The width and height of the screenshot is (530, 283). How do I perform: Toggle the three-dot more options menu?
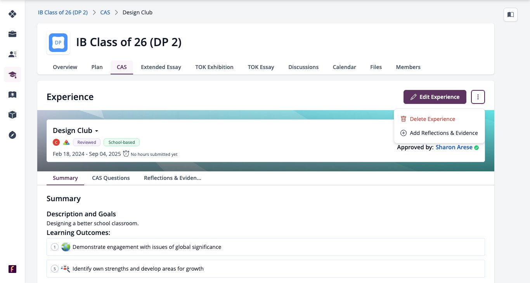478,97
